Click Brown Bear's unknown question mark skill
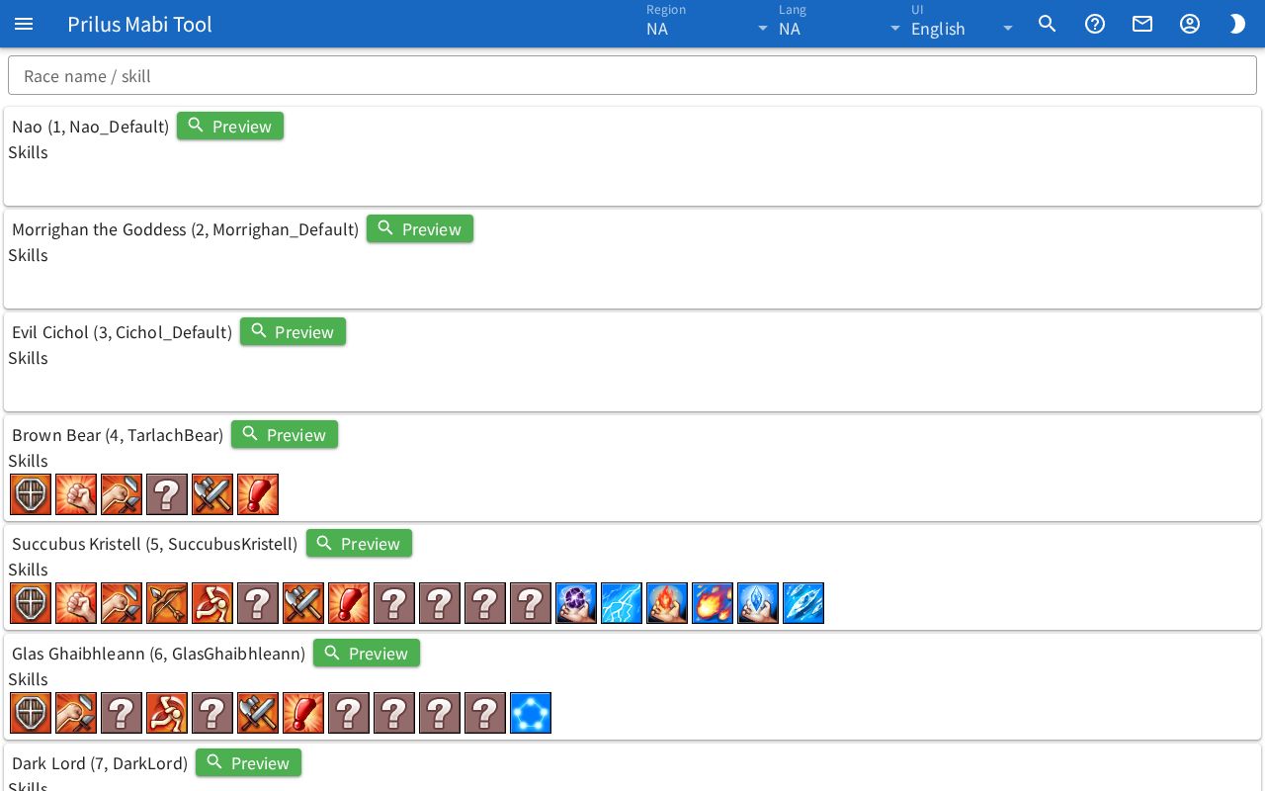Screen dimensions: 1265x791 point(167,494)
